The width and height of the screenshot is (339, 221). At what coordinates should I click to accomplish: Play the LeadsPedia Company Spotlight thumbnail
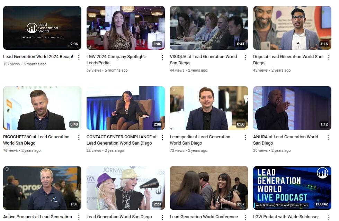pos(126,28)
